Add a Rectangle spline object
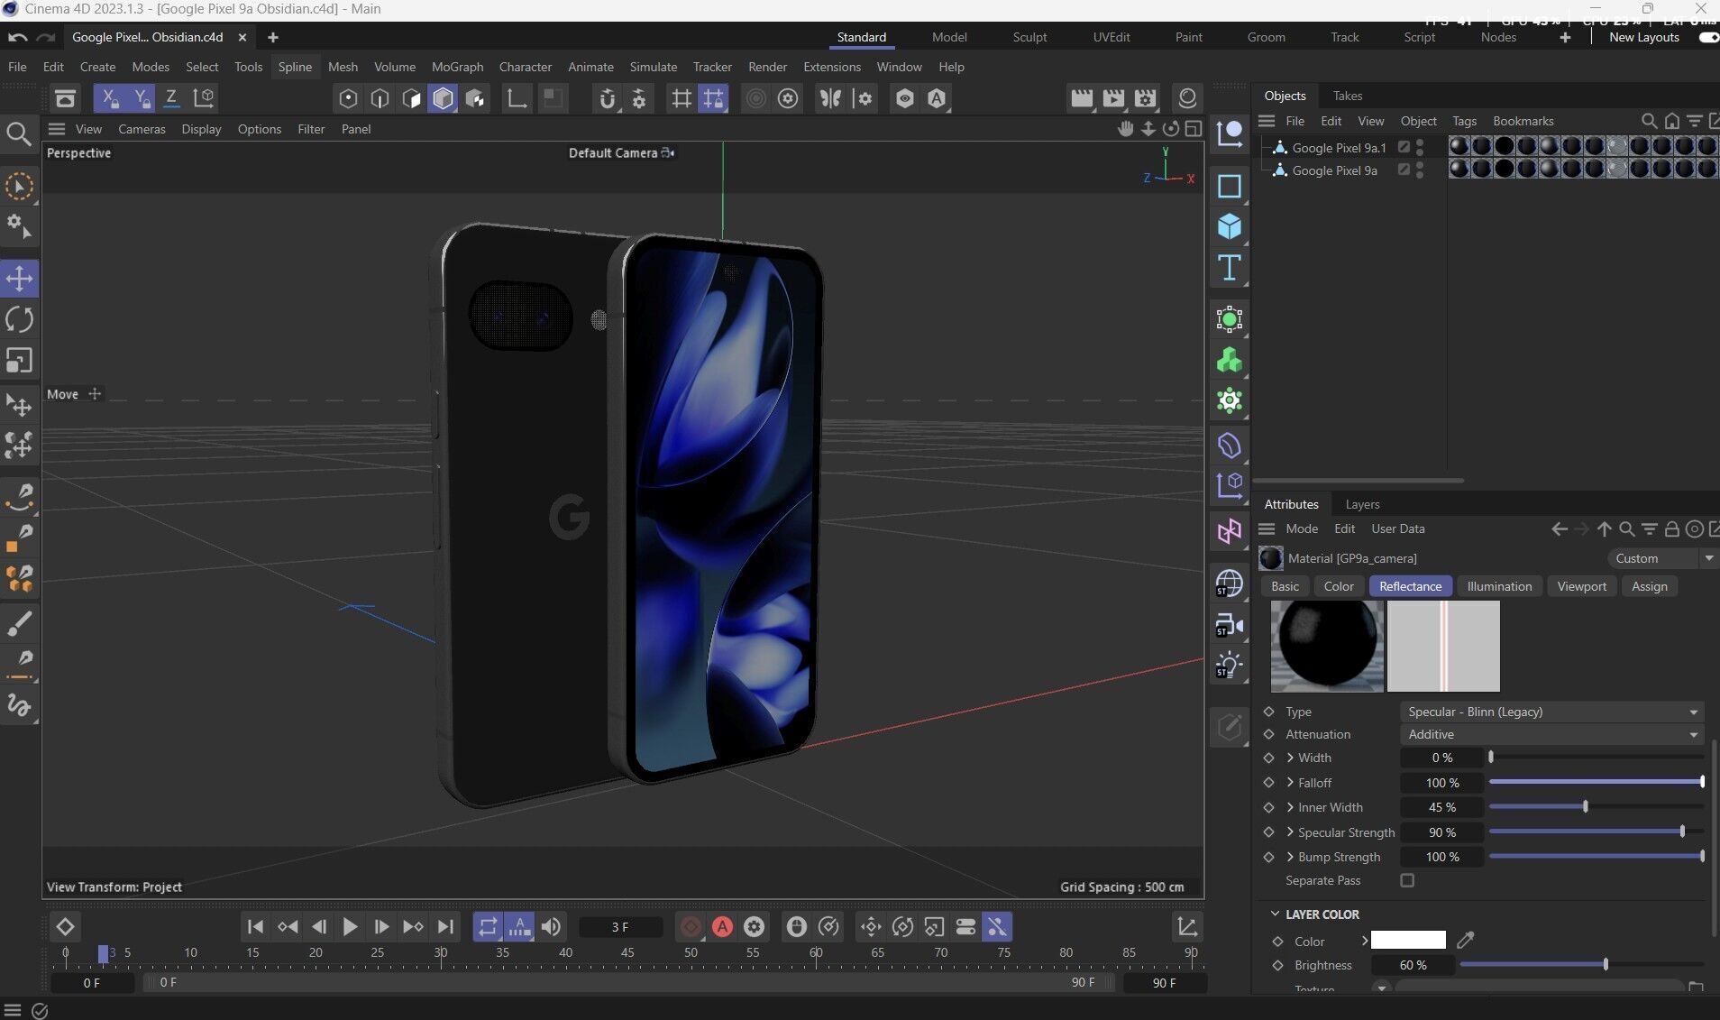1720x1020 pixels. (x=1230, y=186)
